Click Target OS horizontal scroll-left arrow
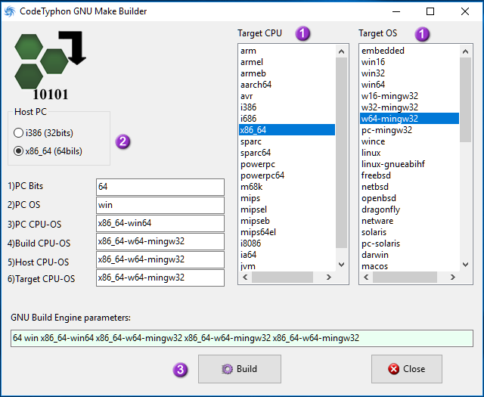Screen dimensions: 484x397 click(366, 278)
